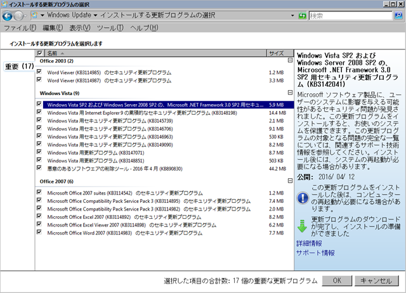Select the 14.4 MB size cell

pyautogui.click(x=277, y=113)
